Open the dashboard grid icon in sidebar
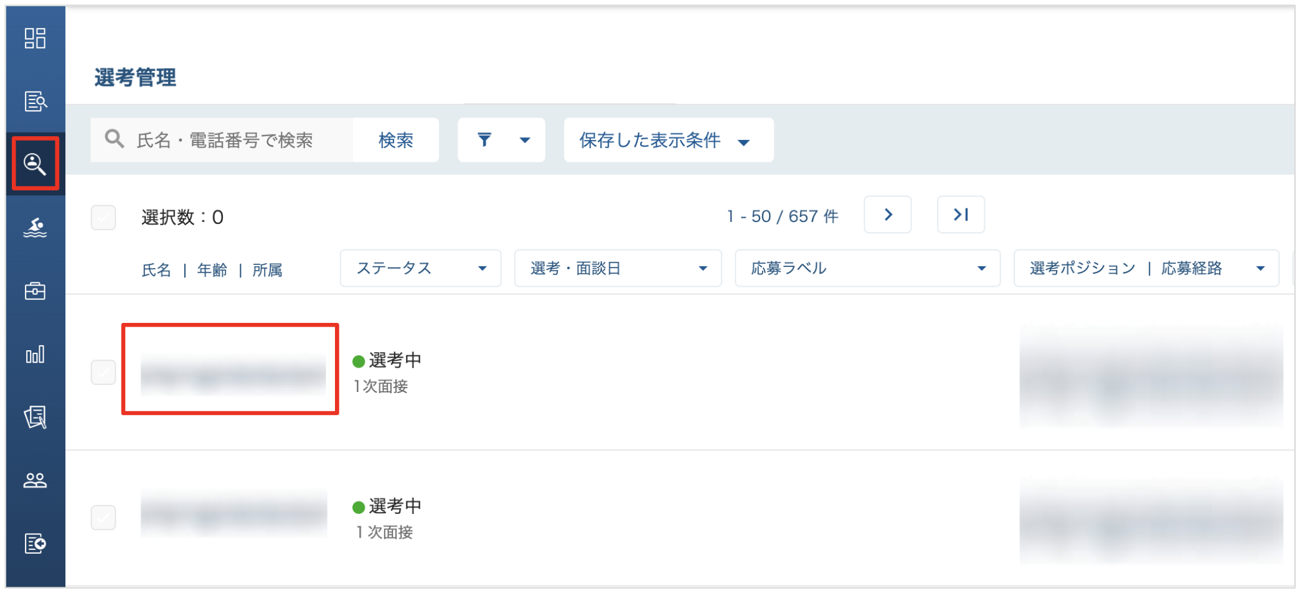This screenshot has width=1305, height=596. tap(35, 39)
